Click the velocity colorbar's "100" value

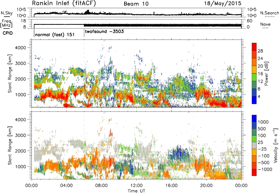coord(262,136)
